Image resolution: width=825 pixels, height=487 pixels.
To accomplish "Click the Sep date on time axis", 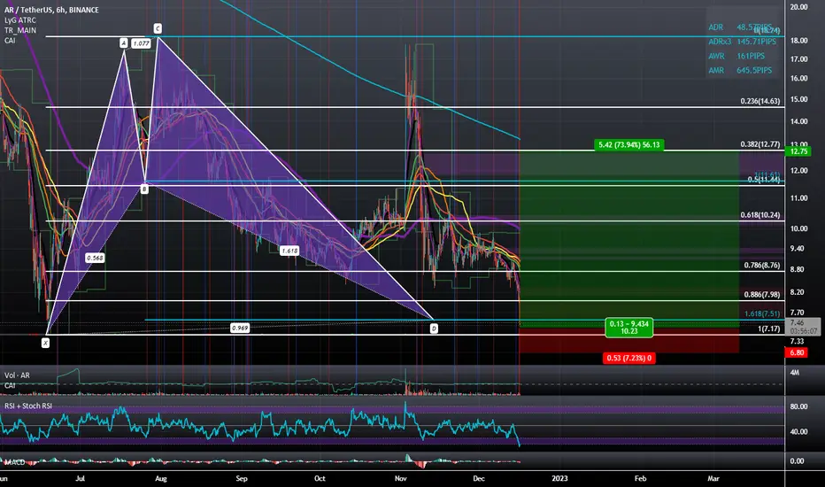I will pos(242,478).
